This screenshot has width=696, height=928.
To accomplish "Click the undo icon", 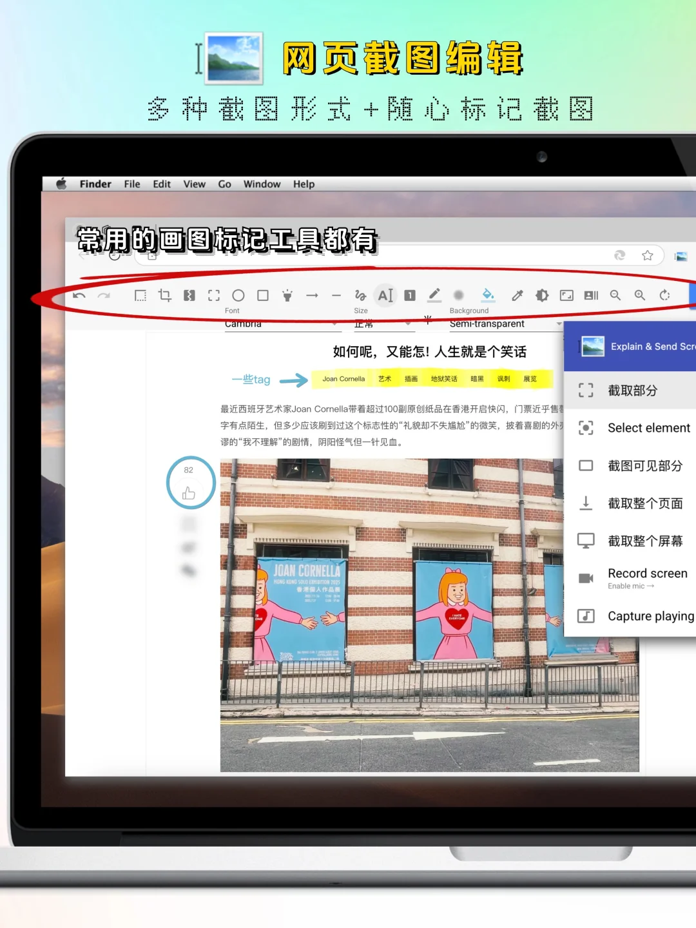I will click(x=79, y=295).
